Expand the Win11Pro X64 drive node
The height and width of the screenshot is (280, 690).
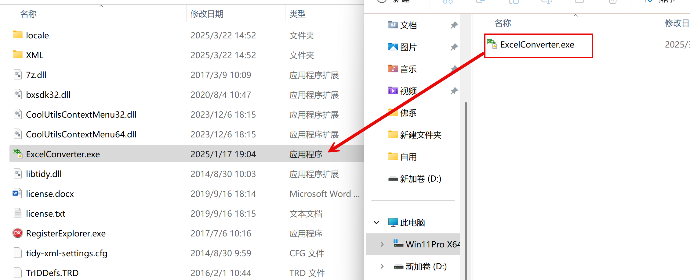coord(382,244)
